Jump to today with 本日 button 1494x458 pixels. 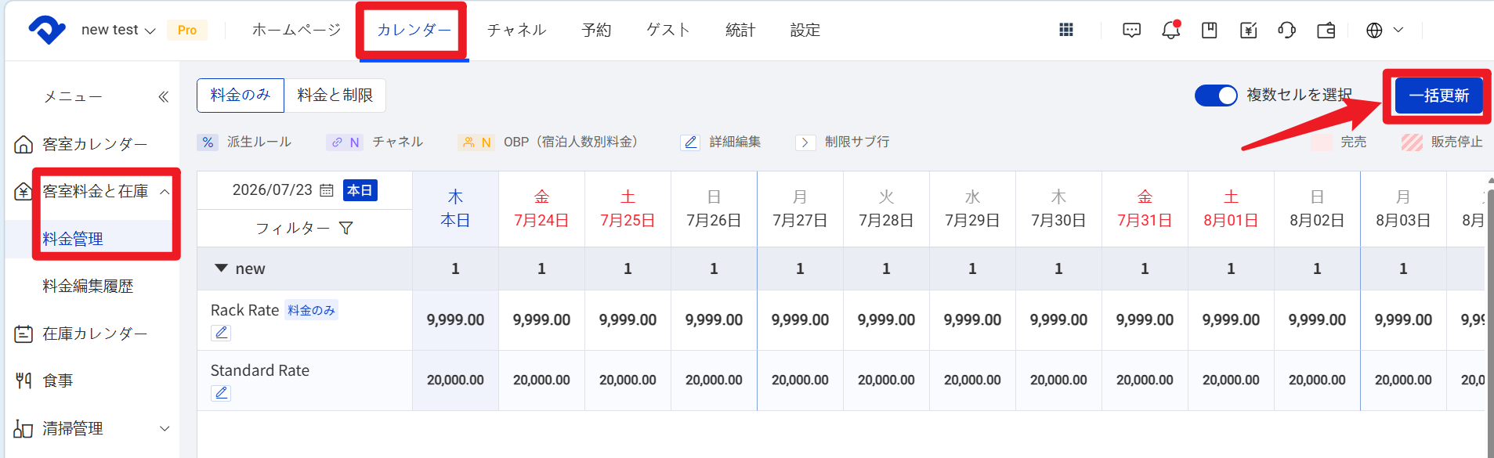tap(360, 190)
